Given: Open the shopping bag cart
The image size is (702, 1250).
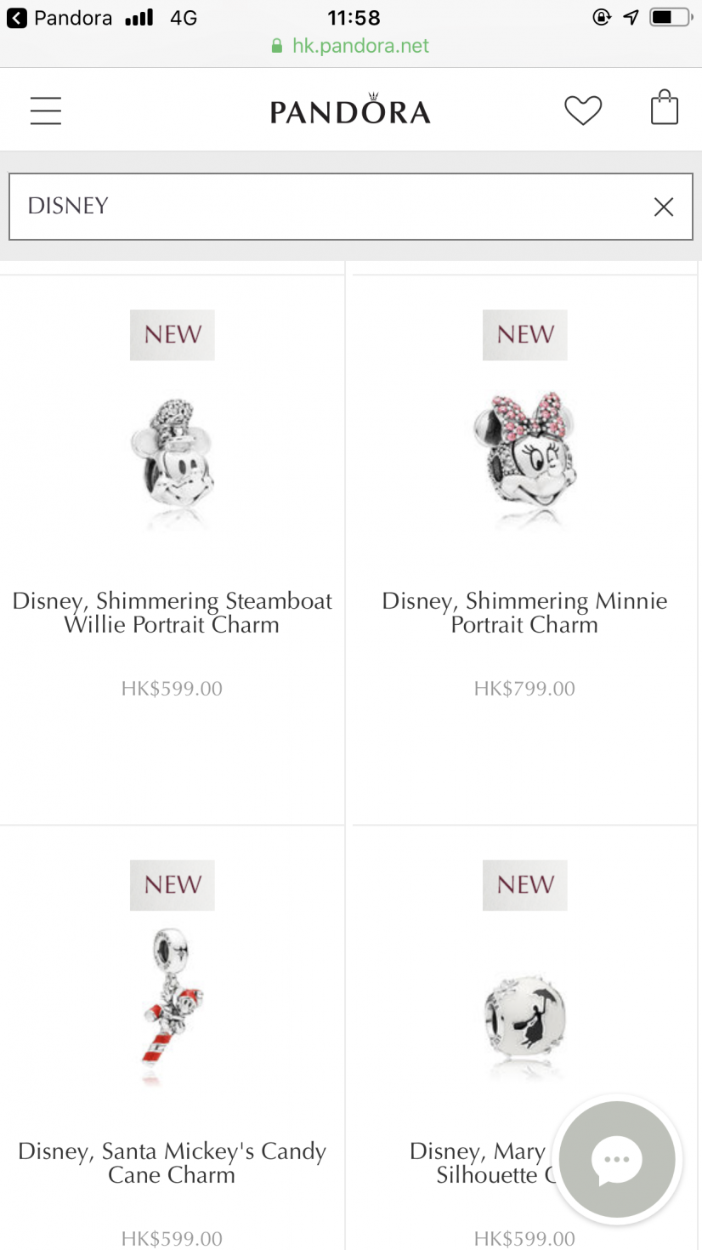Looking at the screenshot, I should coord(665,109).
